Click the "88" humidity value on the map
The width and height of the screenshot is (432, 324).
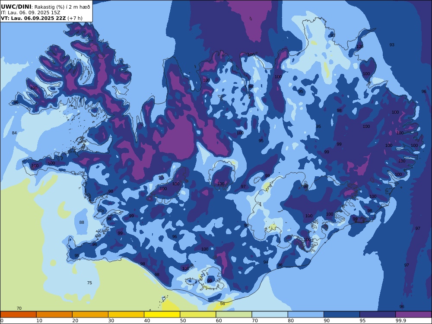82,222
